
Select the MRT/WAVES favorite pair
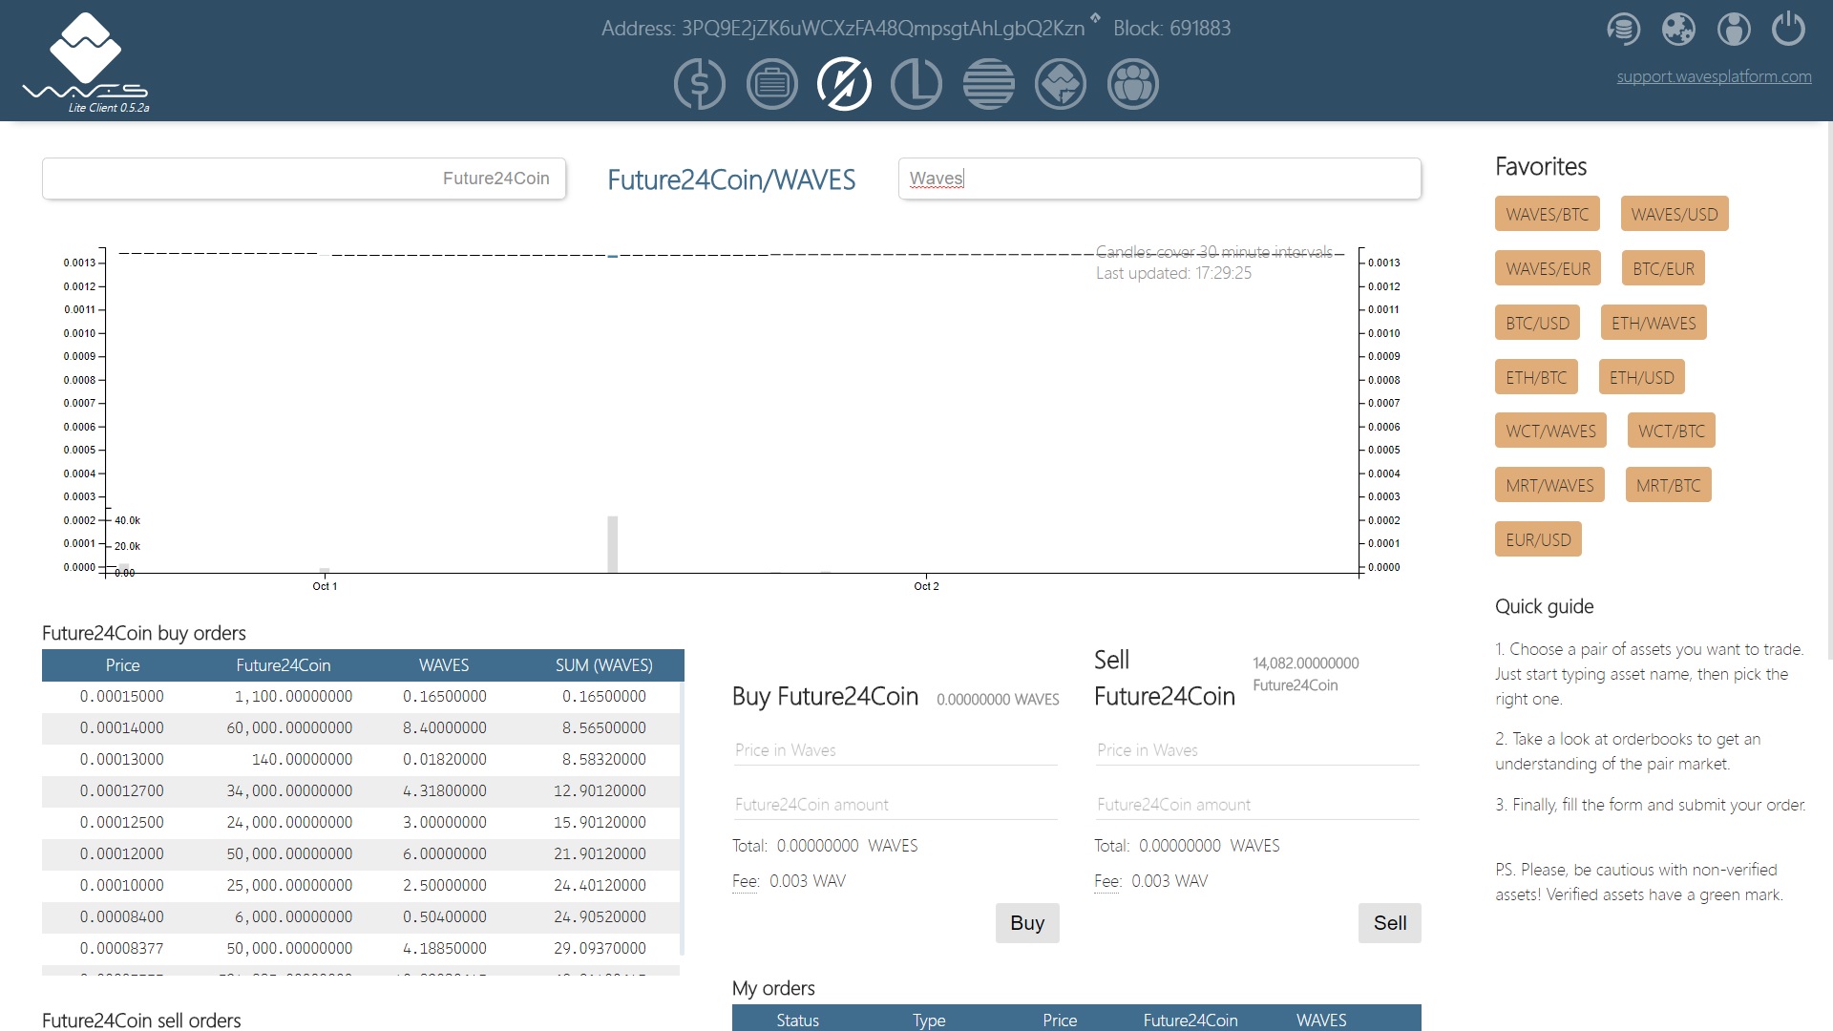(x=1549, y=485)
